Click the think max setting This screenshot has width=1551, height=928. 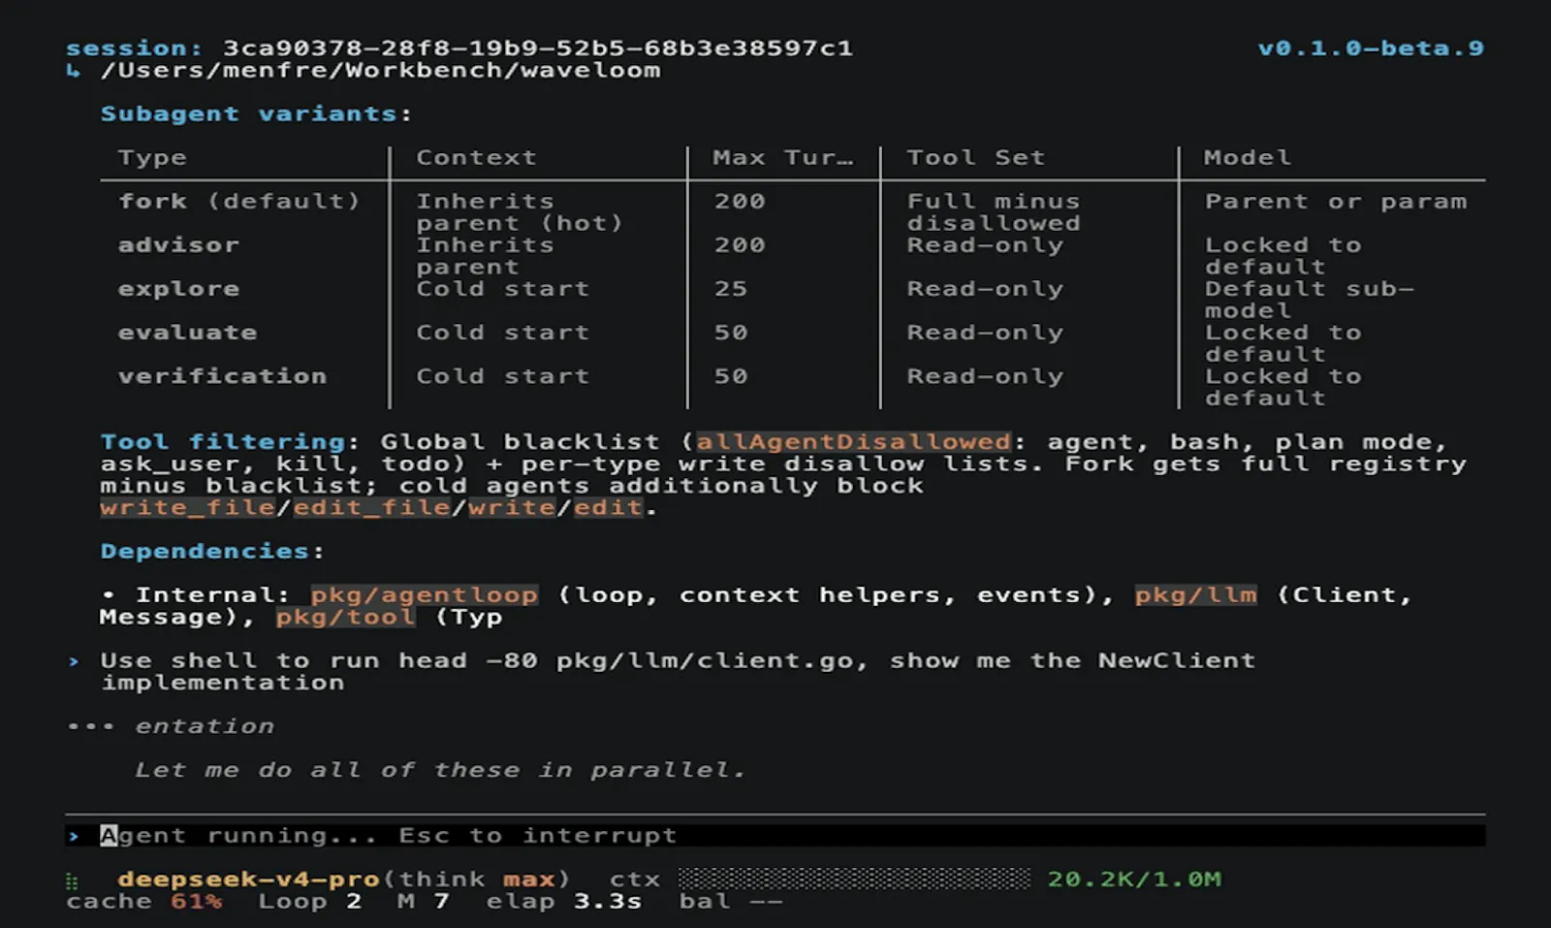pos(477,879)
